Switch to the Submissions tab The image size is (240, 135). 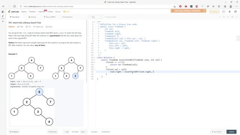[67, 17]
